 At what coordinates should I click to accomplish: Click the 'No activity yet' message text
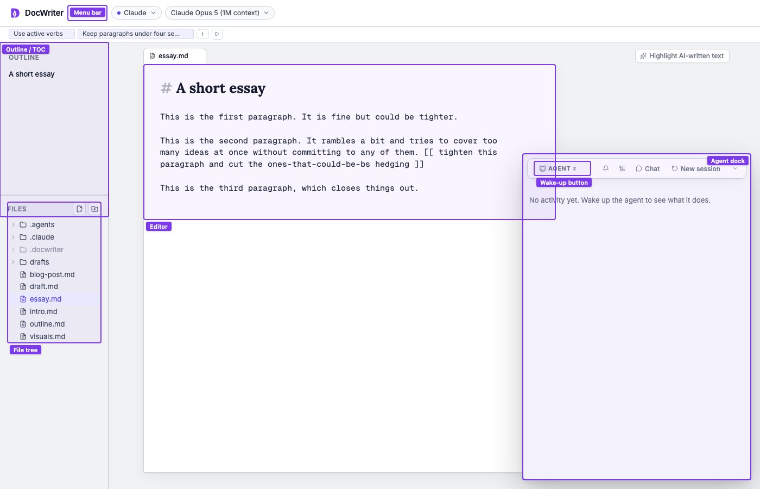coord(619,200)
